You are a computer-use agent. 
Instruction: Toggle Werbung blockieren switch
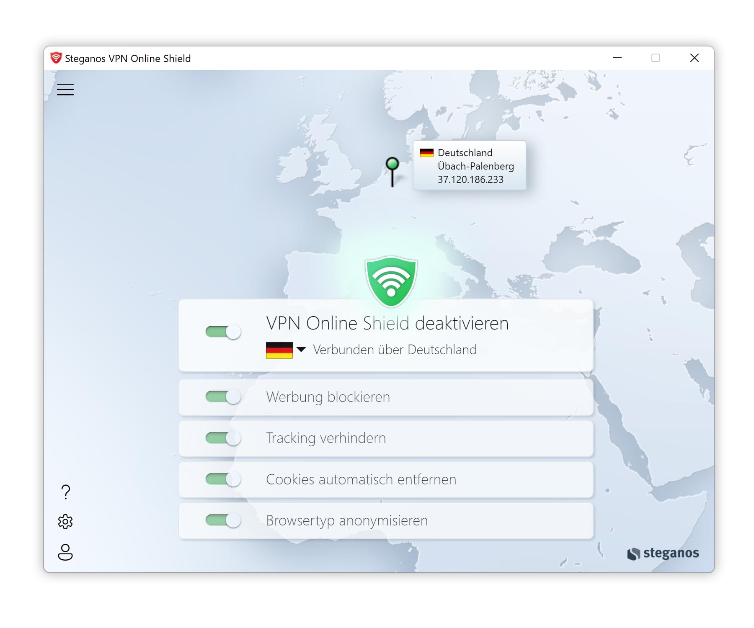[x=223, y=396]
